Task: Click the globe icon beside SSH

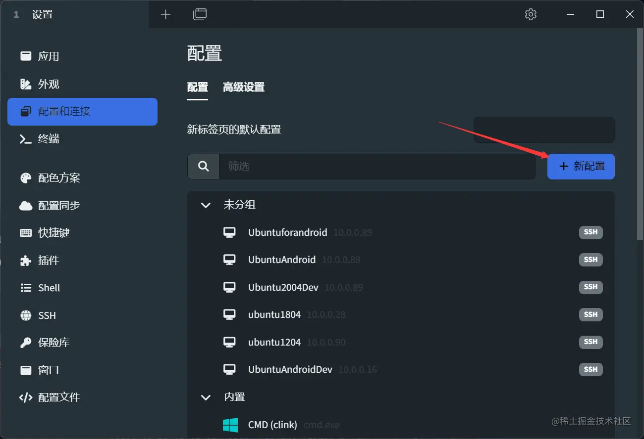Action: tap(26, 315)
